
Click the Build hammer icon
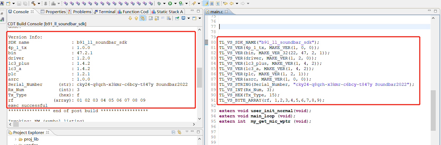pos(34,3)
